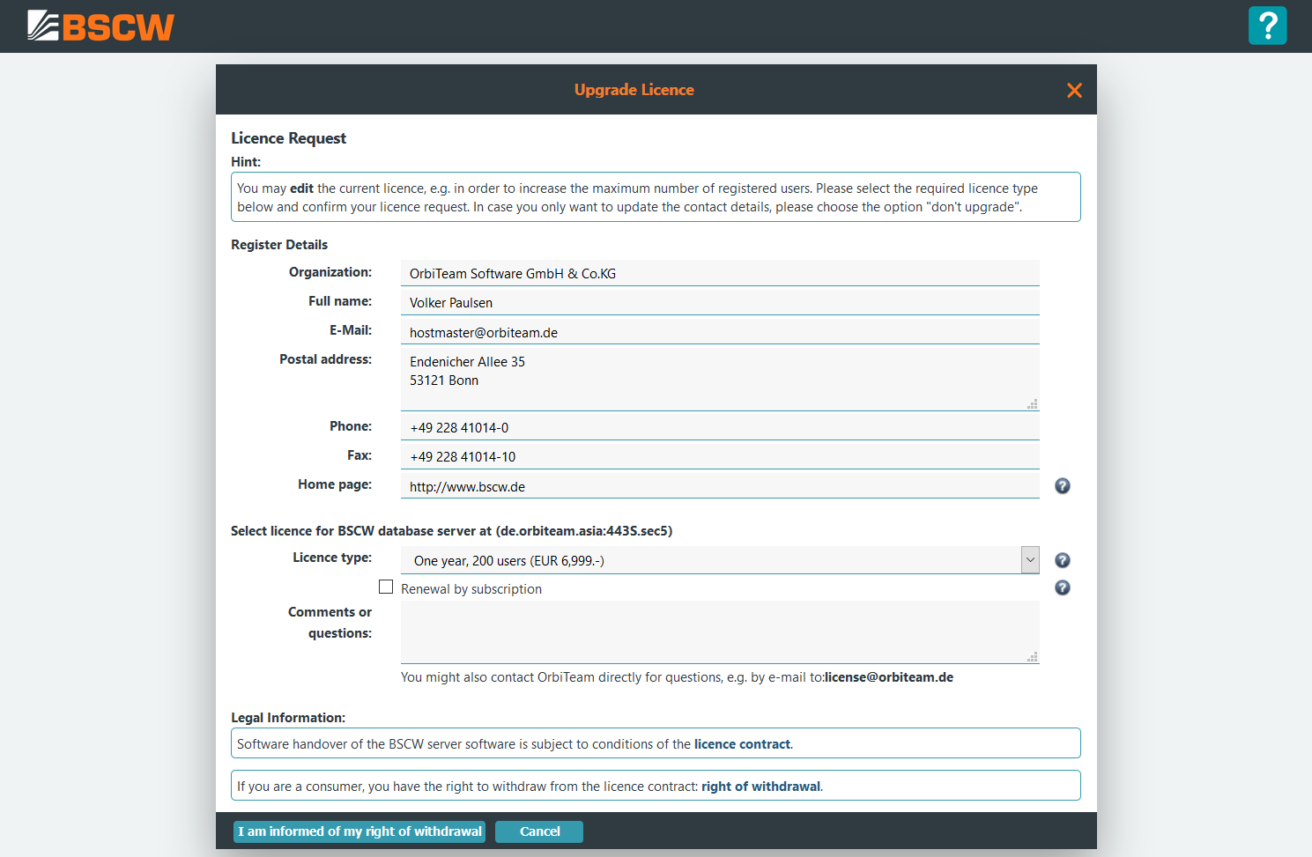Screen dimensions: 1312x857
Task: Expand the Licence type dropdown
Action: pyautogui.click(x=1030, y=560)
